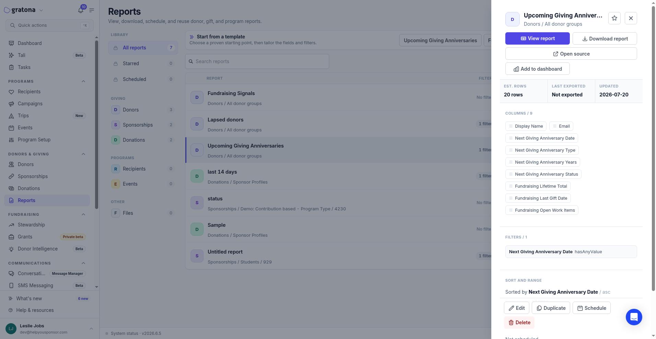Star the Upcoming Giving Anniversaries report
Image resolution: width=656 pixels, height=339 pixels.
[x=614, y=18]
